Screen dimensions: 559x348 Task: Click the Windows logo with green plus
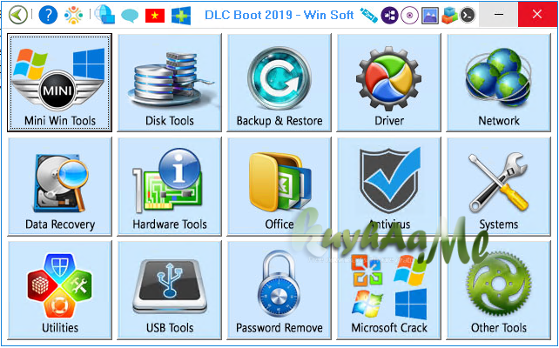coord(181,16)
